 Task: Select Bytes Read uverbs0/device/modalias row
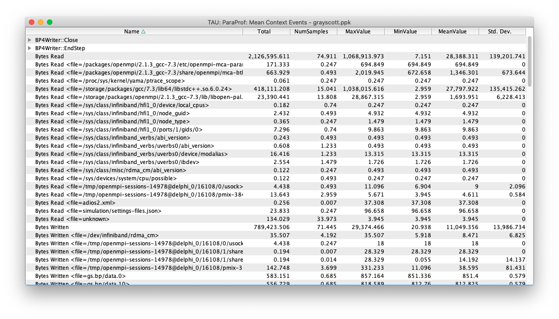click(276, 154)
